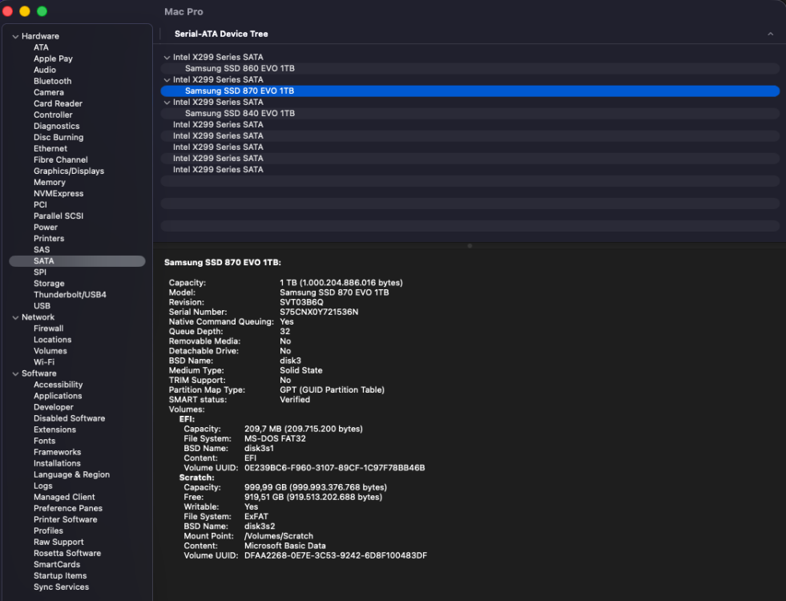Open SPI in the sidebar
This screenshot has width=786, height=601.
[x=40, y=272]
